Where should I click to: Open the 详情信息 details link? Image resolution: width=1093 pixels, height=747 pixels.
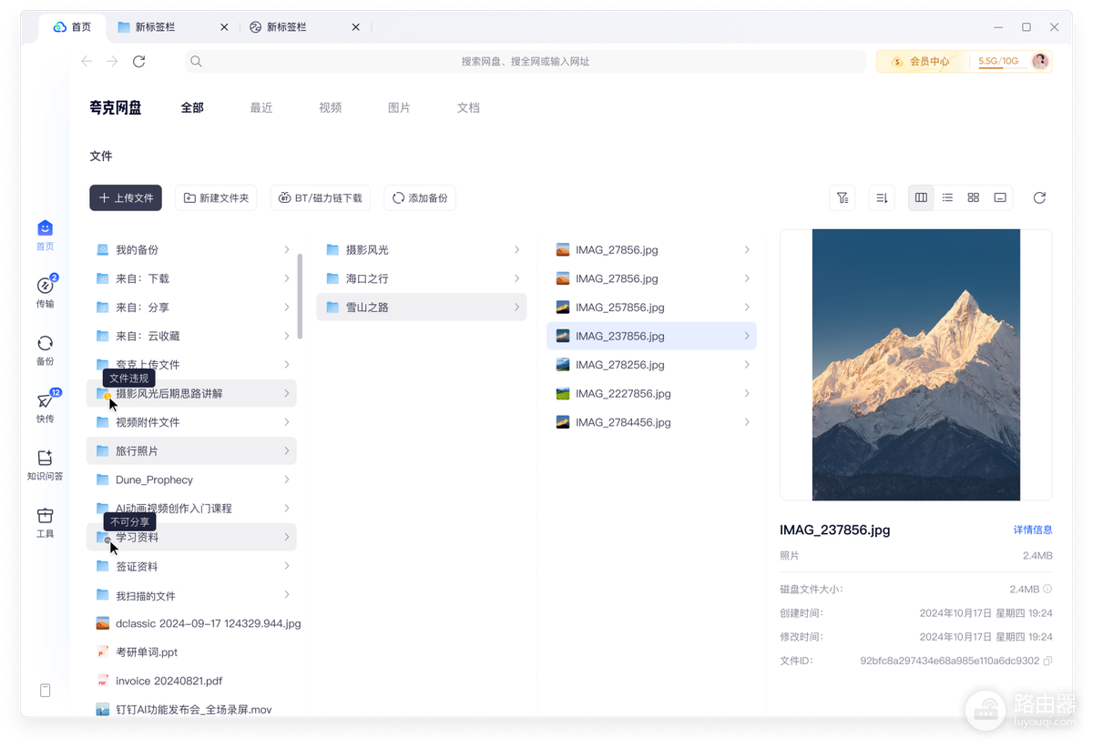[x=1033, y=530]
